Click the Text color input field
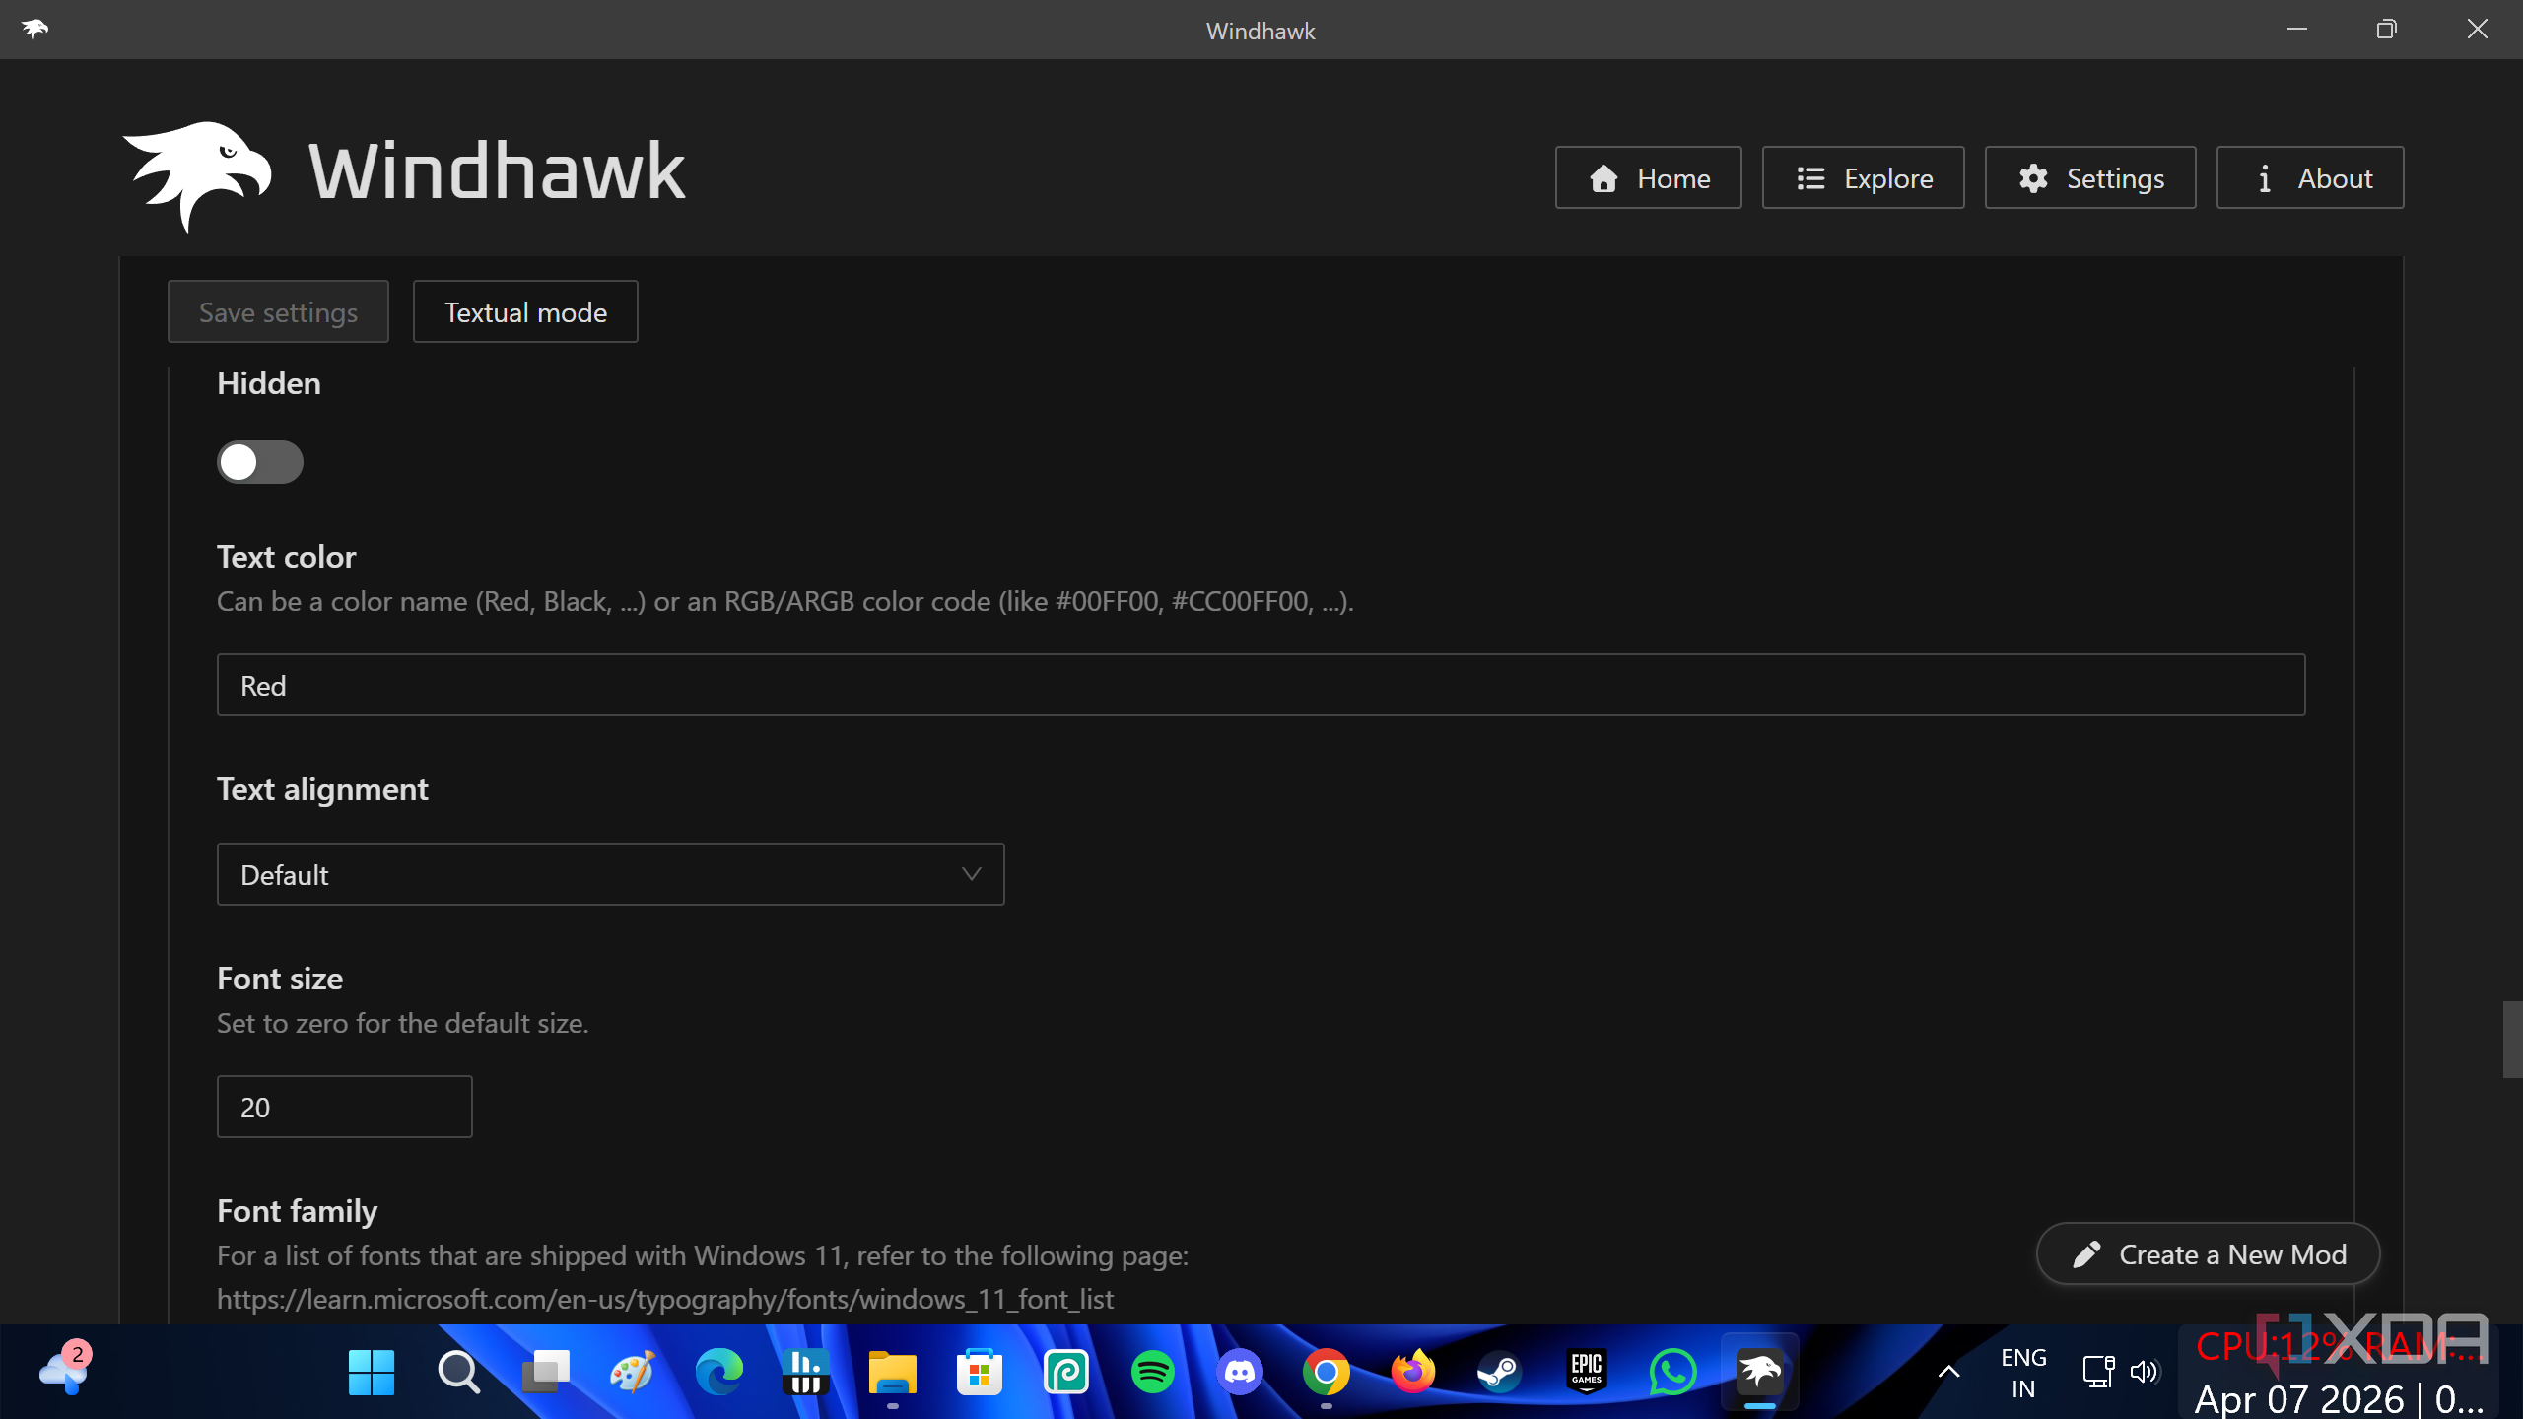 coord(1261,686)
